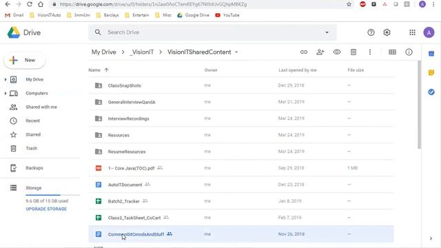
Task: Open Google Tasks side panel icon
Action: coord(431,92)
